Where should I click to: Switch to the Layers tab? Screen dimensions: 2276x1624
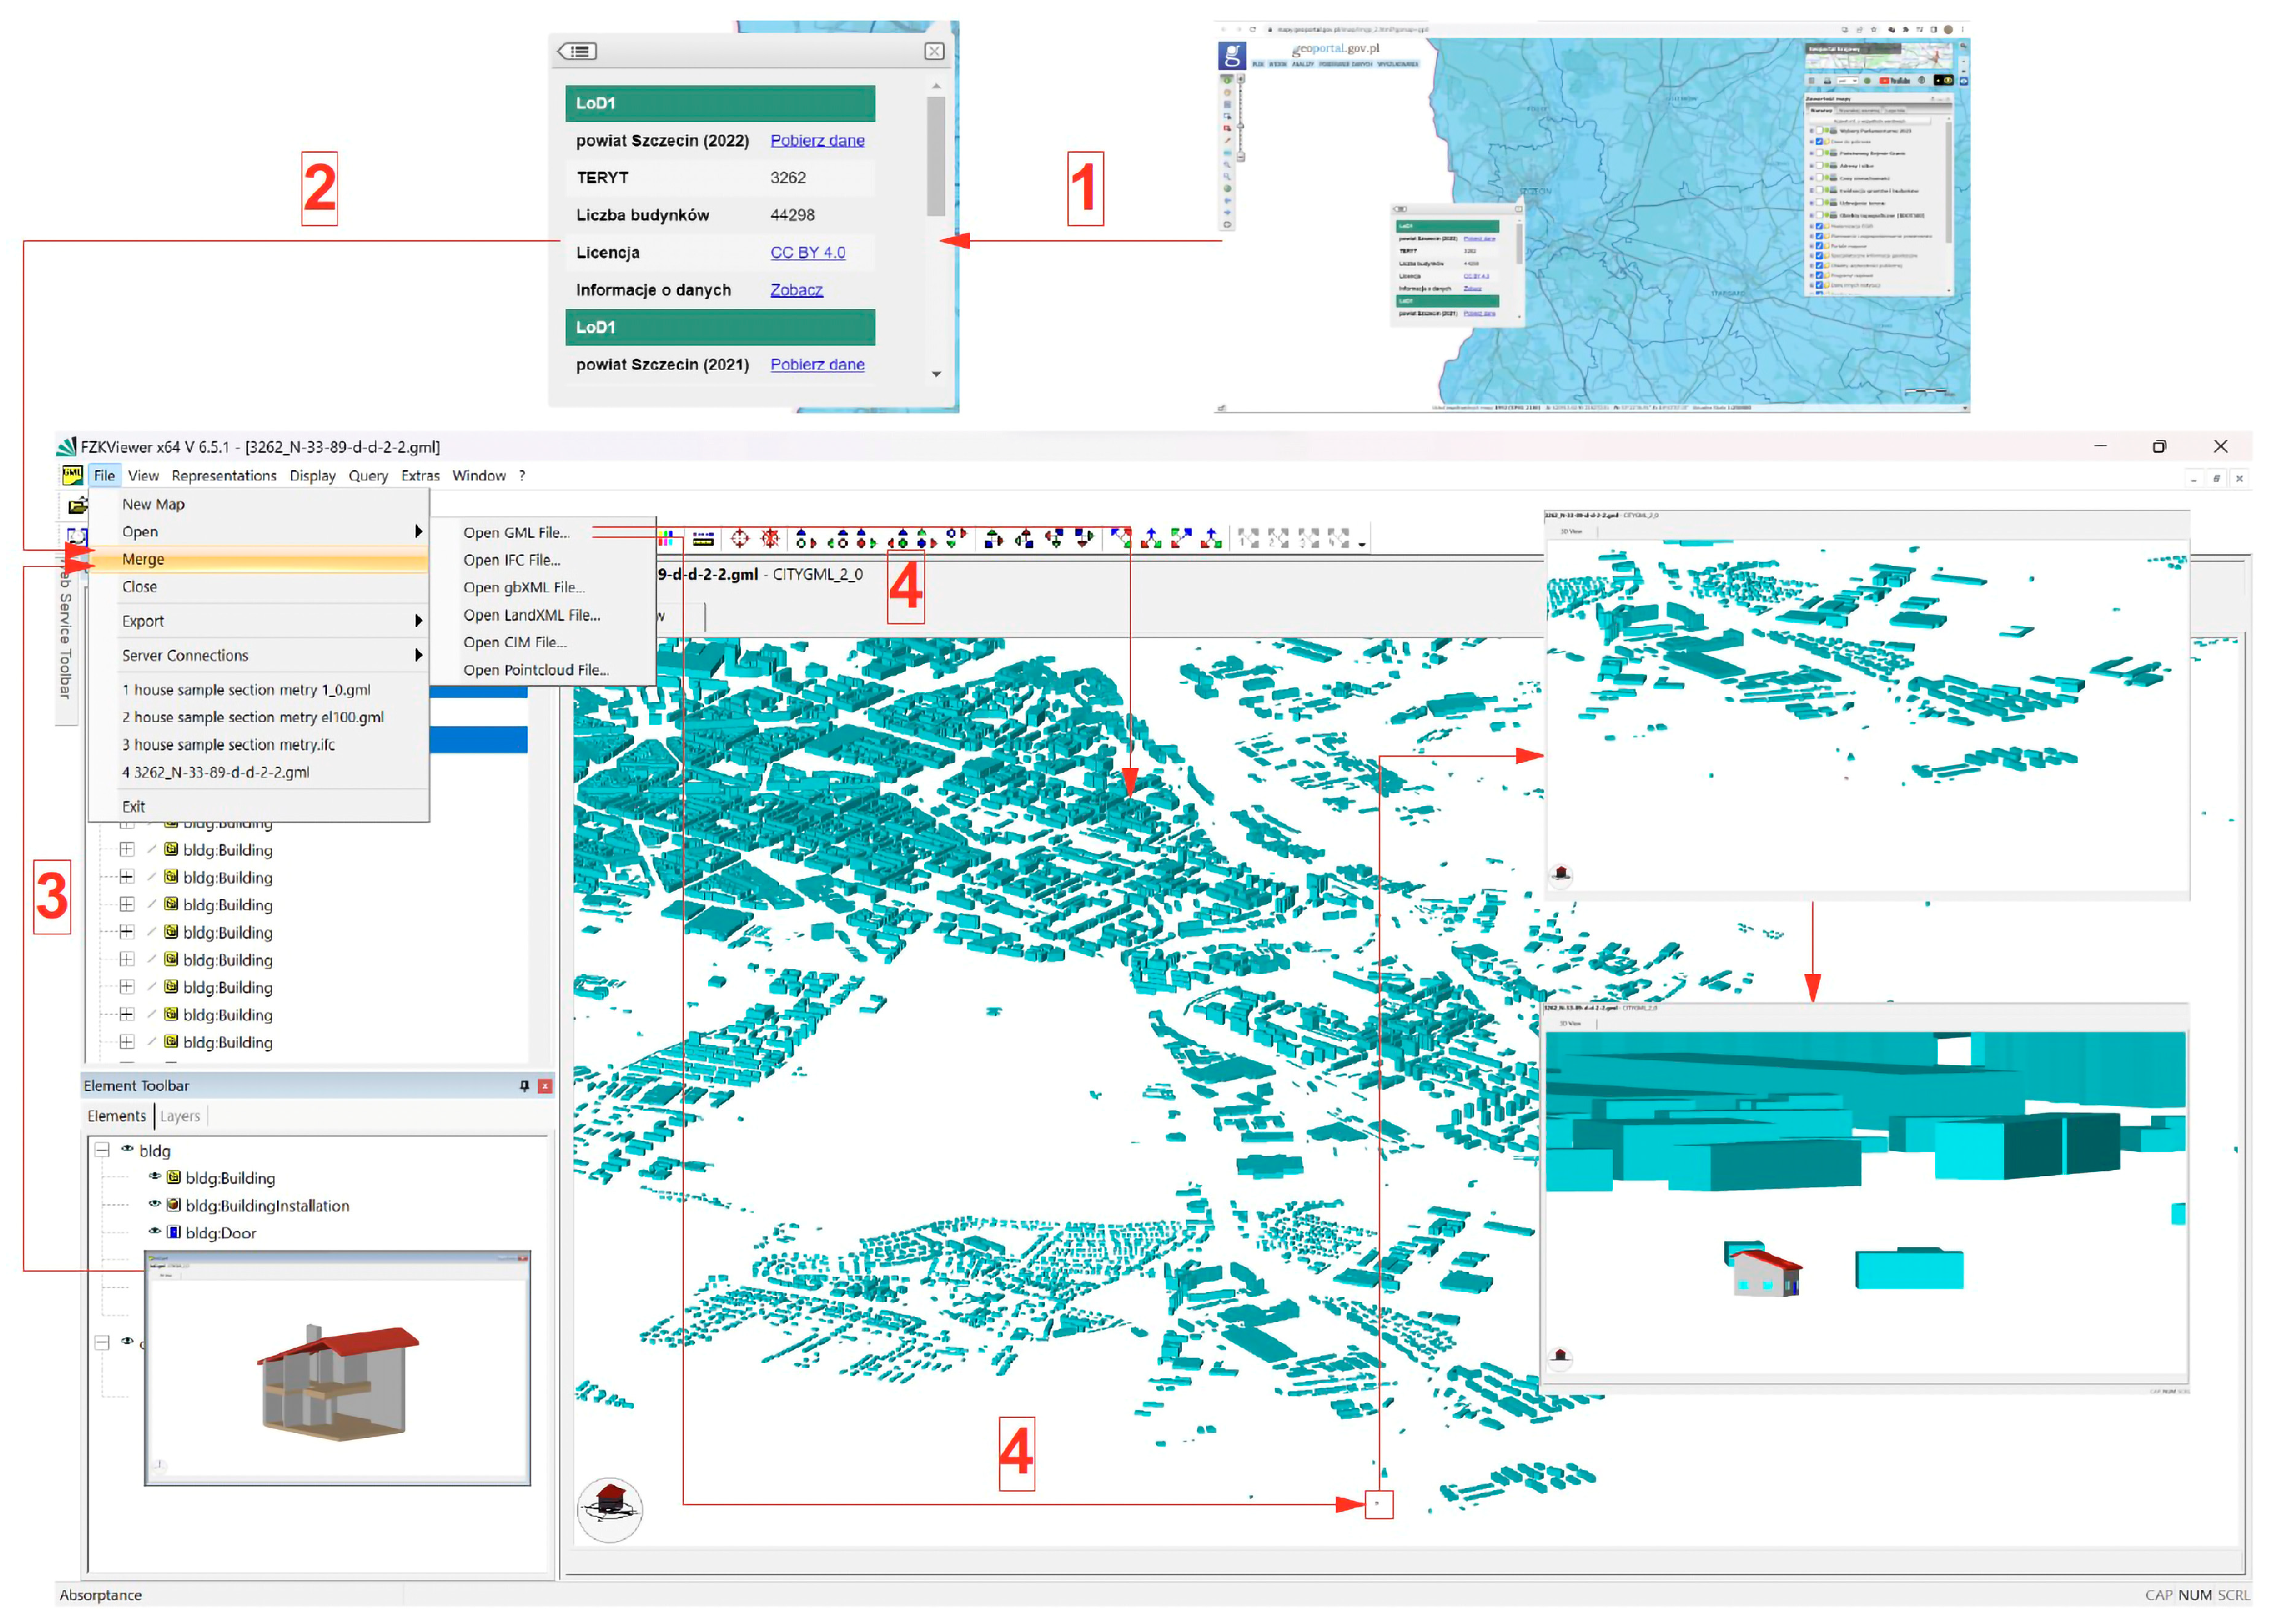(x=180, y=1116)
